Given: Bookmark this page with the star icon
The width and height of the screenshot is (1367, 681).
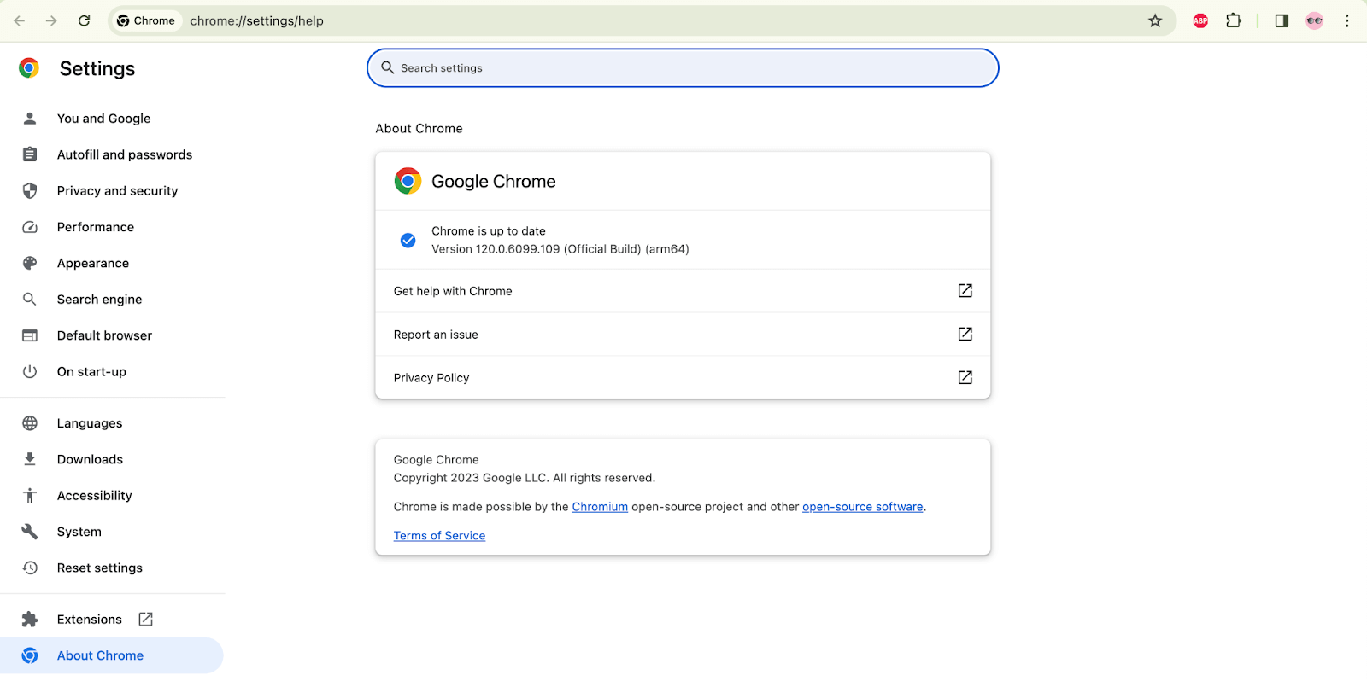Looking at the screenshot, I should [1155, 20].
